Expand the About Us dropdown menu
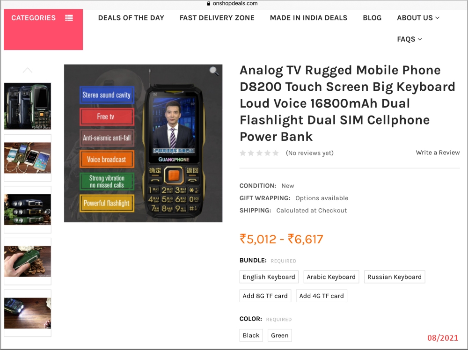The image size is (468, 350). [x=418, y=18]
